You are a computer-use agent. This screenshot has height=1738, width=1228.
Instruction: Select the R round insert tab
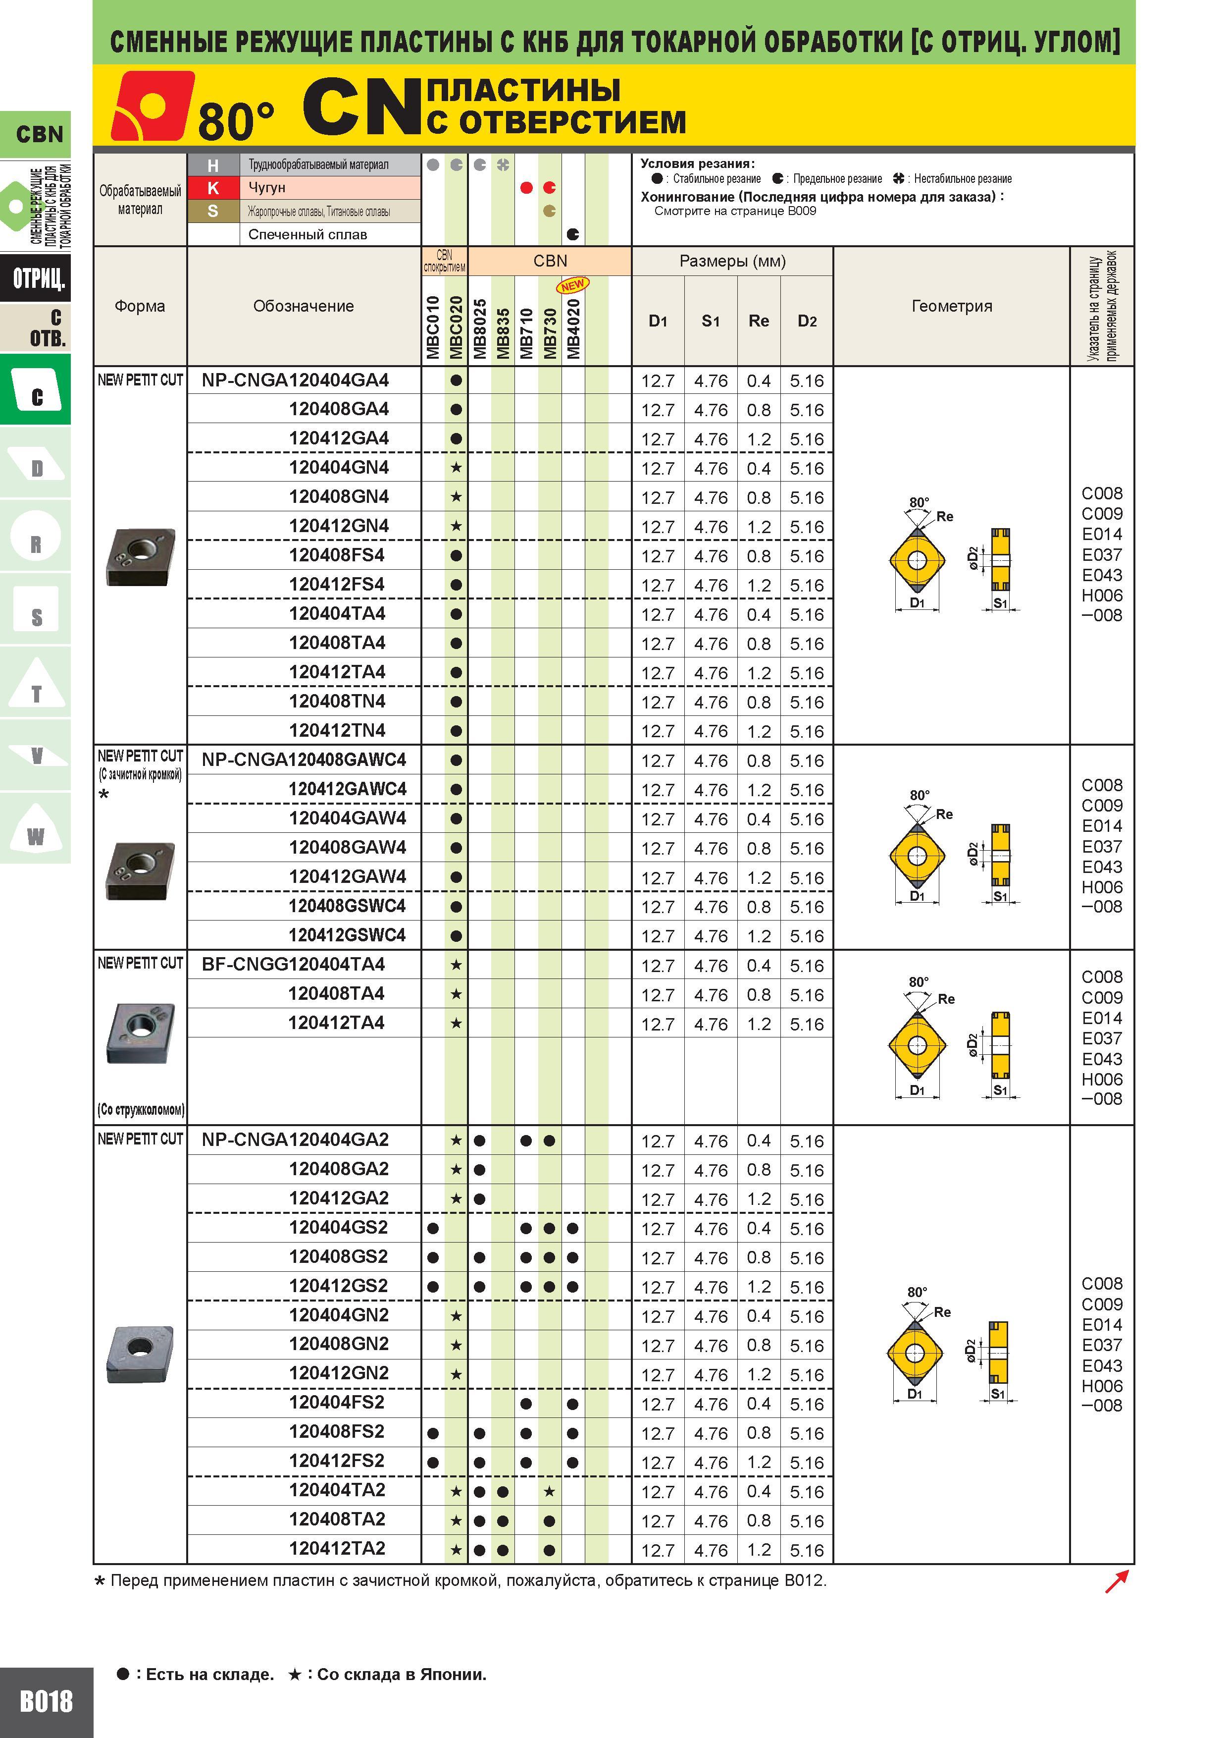pos(36,536)
